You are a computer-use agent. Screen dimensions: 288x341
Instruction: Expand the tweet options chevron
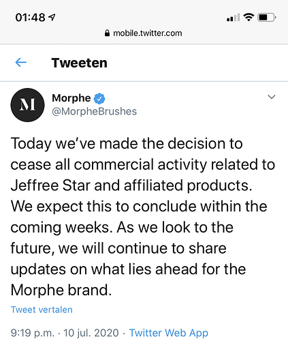272,97
